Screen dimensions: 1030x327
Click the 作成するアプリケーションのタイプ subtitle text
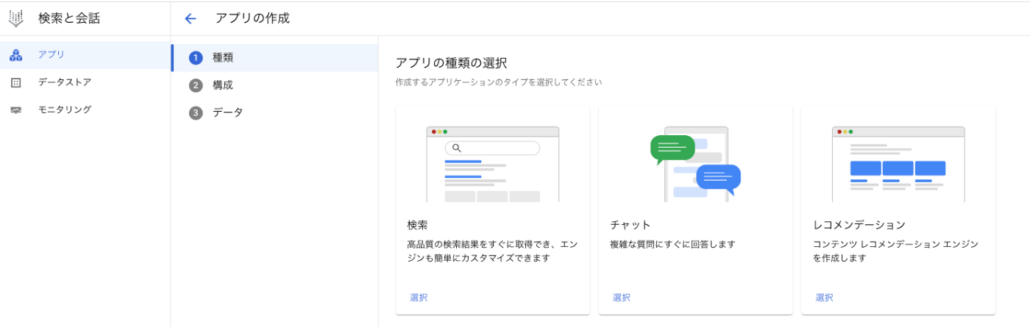coord(499,82)
